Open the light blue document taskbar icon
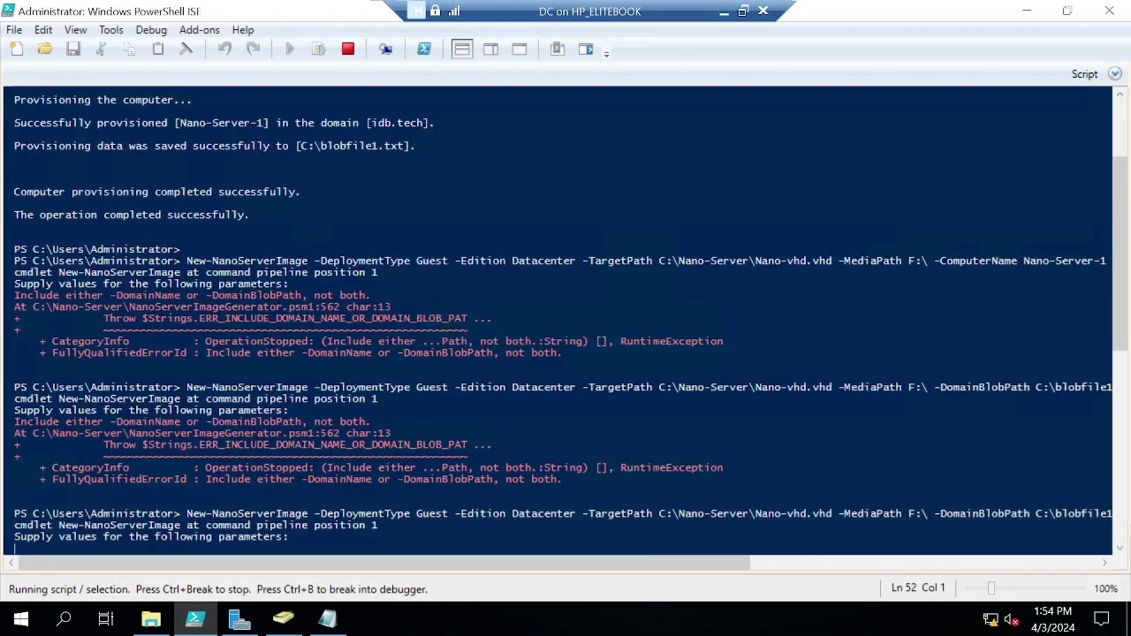Screen dimensions: 1131x636 (x=328, y=618)
